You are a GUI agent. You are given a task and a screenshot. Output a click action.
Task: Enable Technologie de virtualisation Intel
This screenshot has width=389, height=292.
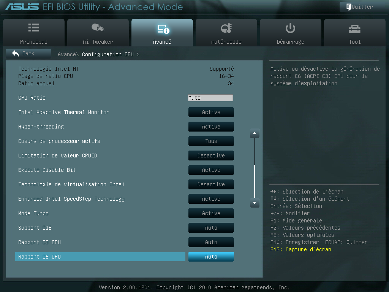tap(211, 184)
